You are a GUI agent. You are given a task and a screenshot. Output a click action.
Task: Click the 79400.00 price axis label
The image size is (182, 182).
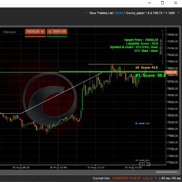[x=172, y=35]
